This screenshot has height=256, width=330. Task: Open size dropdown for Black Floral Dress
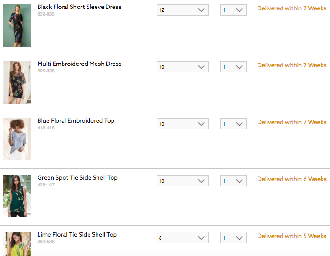pos(182,10)
